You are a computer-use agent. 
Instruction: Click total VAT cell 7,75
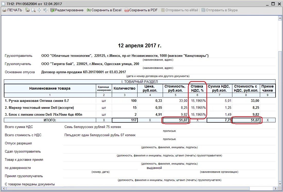point(219,120)
